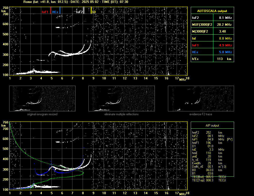Viewport: 254px width, 196px height.
Task: Select the DelN_vE '00.1' value in AIP output
Action: [x=210, y=167]
